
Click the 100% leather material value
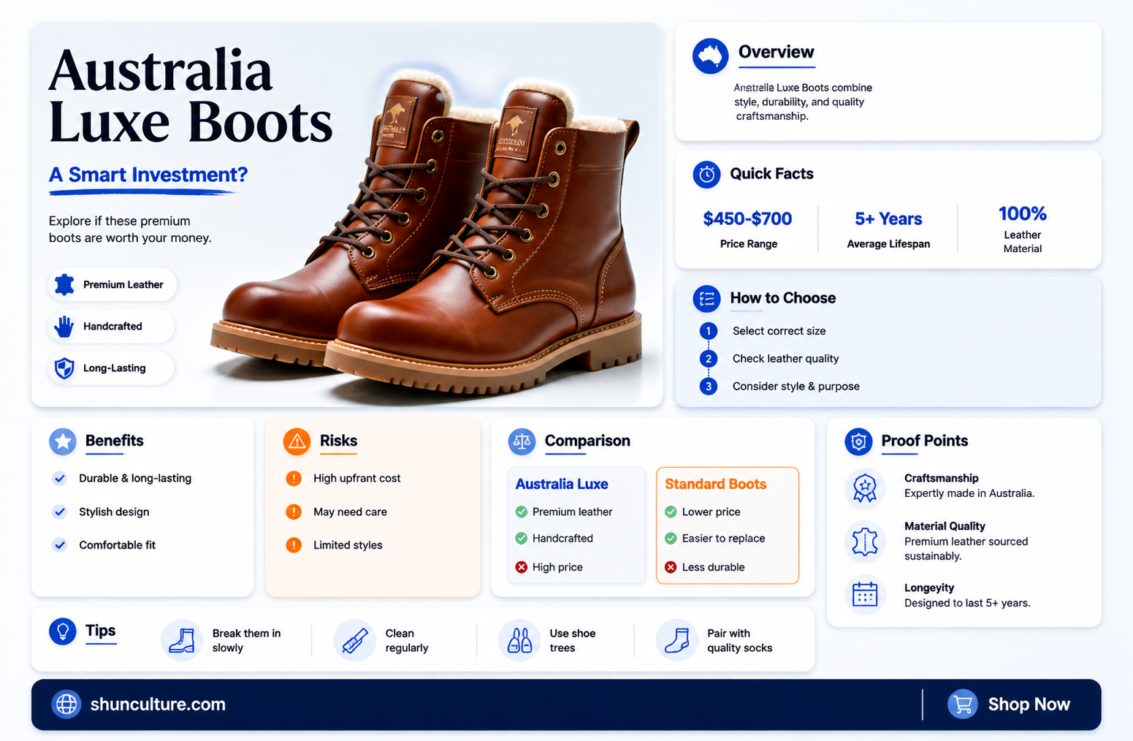[1023, 214]
